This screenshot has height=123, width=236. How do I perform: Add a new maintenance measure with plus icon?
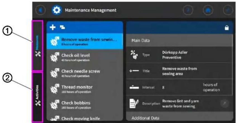[53, 27]
